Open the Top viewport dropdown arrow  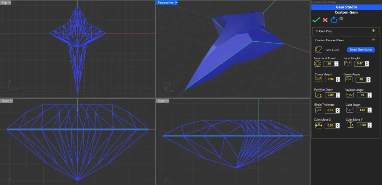click(9, 3)
